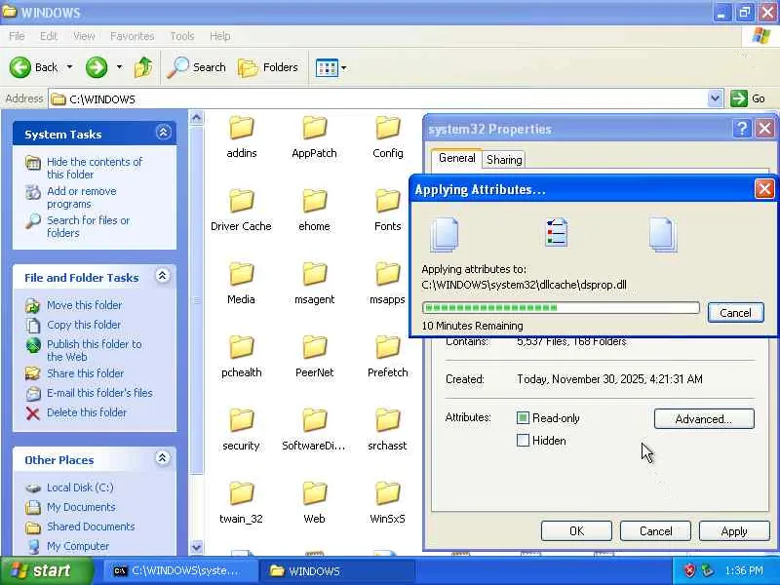The image size is (780, 585).
Task: Open Local Disk (C:) link
Action: 80,487
